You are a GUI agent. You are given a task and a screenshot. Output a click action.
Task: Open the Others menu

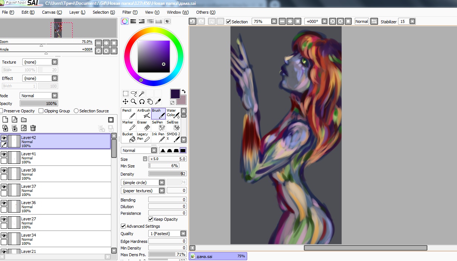tap(206, 12)
